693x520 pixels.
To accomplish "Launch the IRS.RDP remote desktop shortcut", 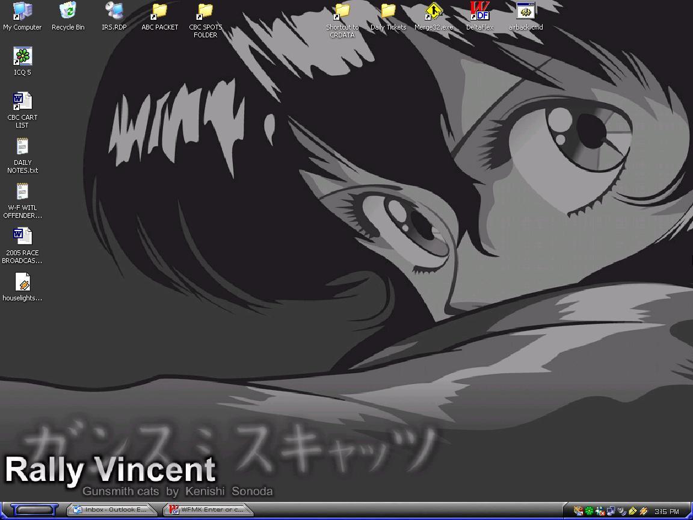I will tap(114, 11).
